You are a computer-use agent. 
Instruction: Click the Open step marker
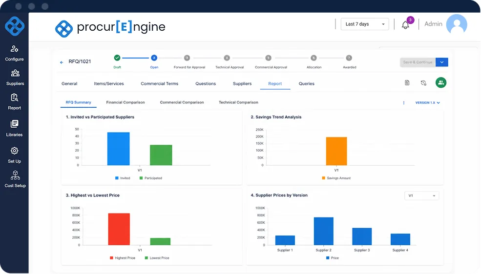(x=154, y=58)
